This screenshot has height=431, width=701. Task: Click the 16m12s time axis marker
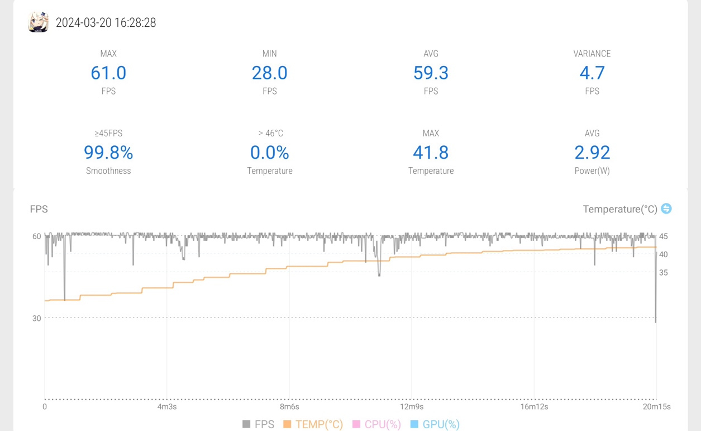pos(534,407)
